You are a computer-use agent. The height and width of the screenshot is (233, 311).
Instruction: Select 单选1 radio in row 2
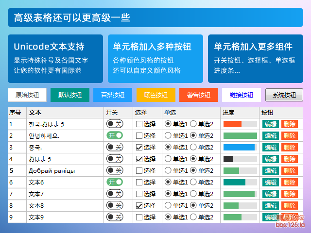point(168,135)
